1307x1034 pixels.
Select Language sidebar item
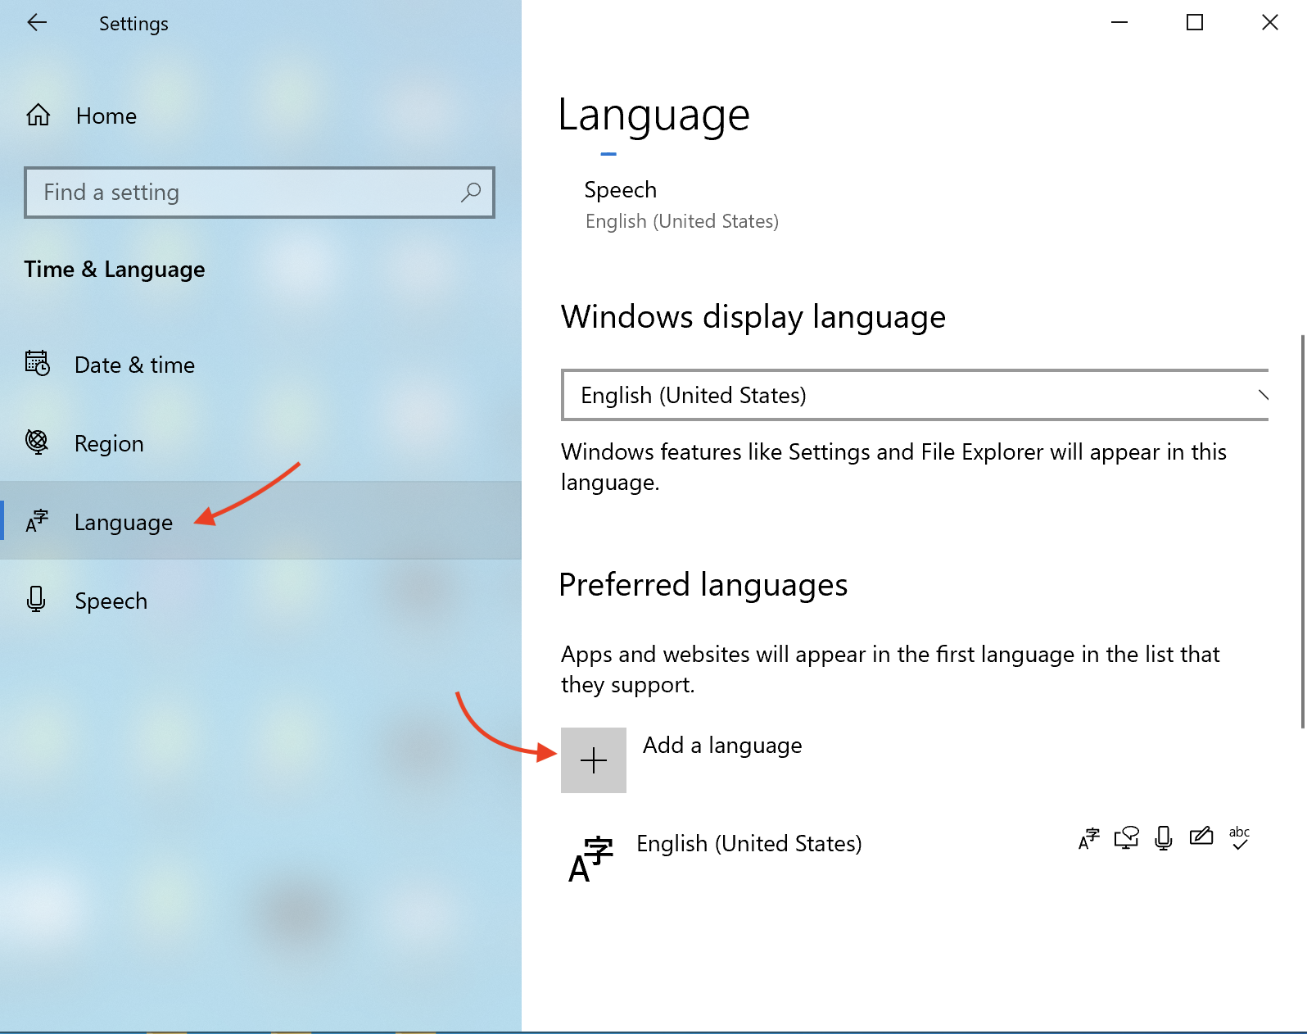coord(260,521)
